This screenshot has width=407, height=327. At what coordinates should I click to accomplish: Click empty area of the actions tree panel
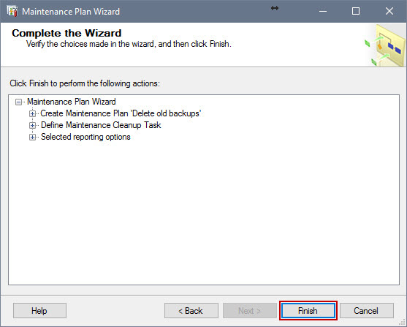point(204,213)
